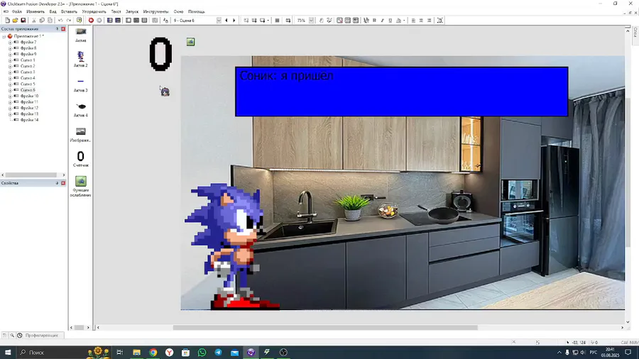Select Фрейм 12 in the workspace tree
The image size is (639, 359).
click(x=29, y=109)
